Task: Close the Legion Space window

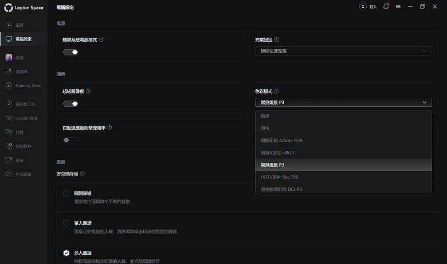Action: coord(435,6)
